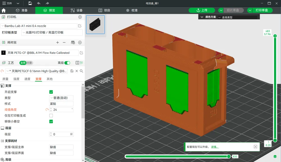The height and width of the screenshot is (162, 281).
Task: Click the horizontal move slider handle at 835
Action: [229, 156]
